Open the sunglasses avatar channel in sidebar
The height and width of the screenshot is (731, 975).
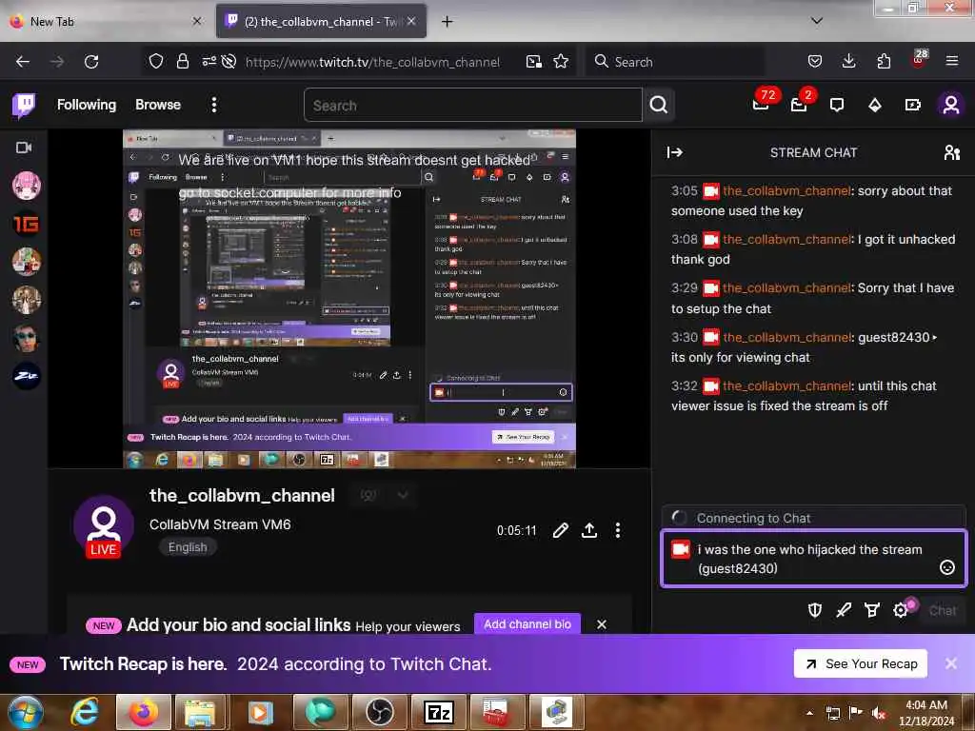26,338
